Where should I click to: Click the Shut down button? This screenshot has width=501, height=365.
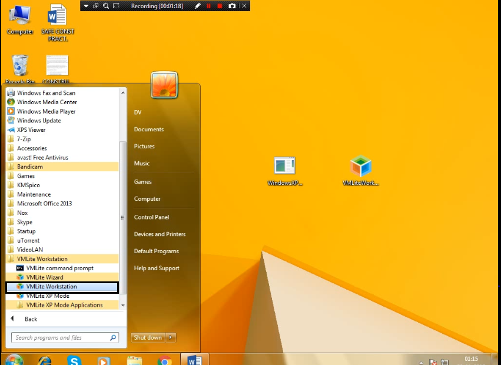tap(148, 337)
